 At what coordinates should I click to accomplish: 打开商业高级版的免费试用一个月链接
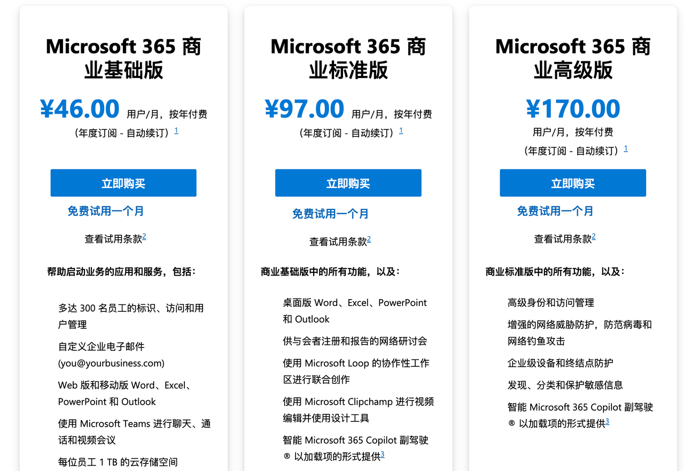click(x=555, y=211)
